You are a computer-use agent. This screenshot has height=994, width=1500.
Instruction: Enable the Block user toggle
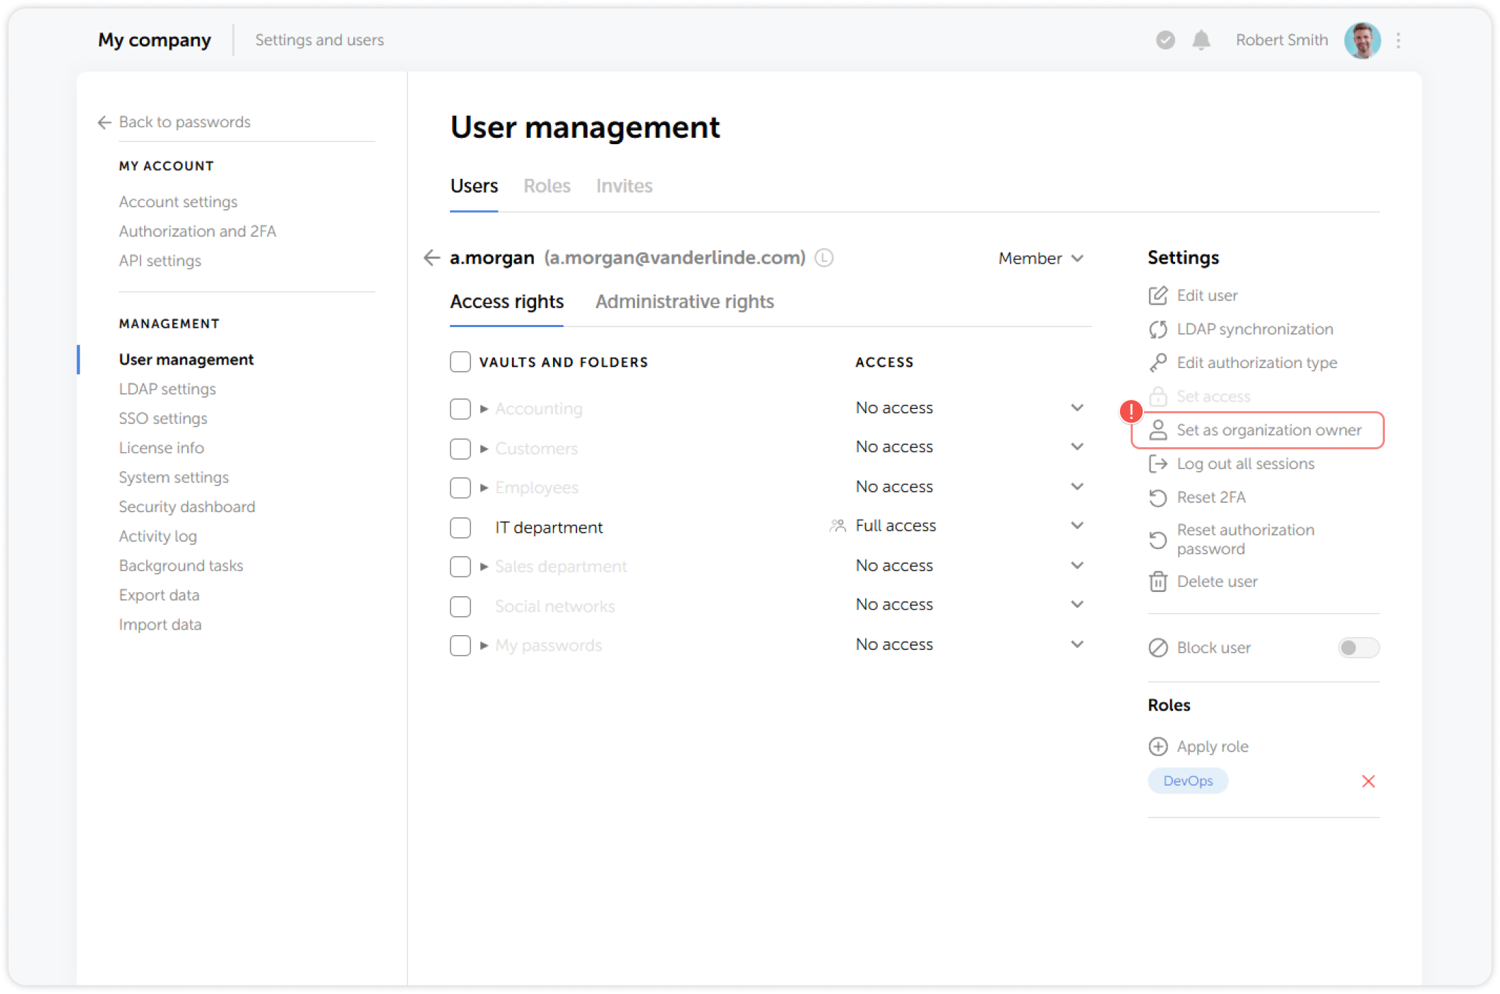pos(1357,647)
